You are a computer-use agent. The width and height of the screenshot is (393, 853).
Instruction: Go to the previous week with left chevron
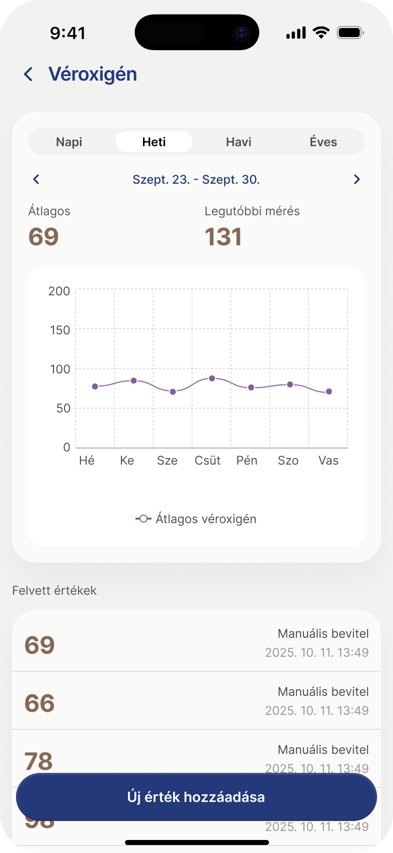coord(36,179)
